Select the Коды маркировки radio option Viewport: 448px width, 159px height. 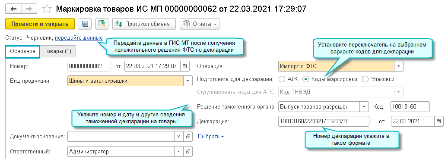coord(306,79)
